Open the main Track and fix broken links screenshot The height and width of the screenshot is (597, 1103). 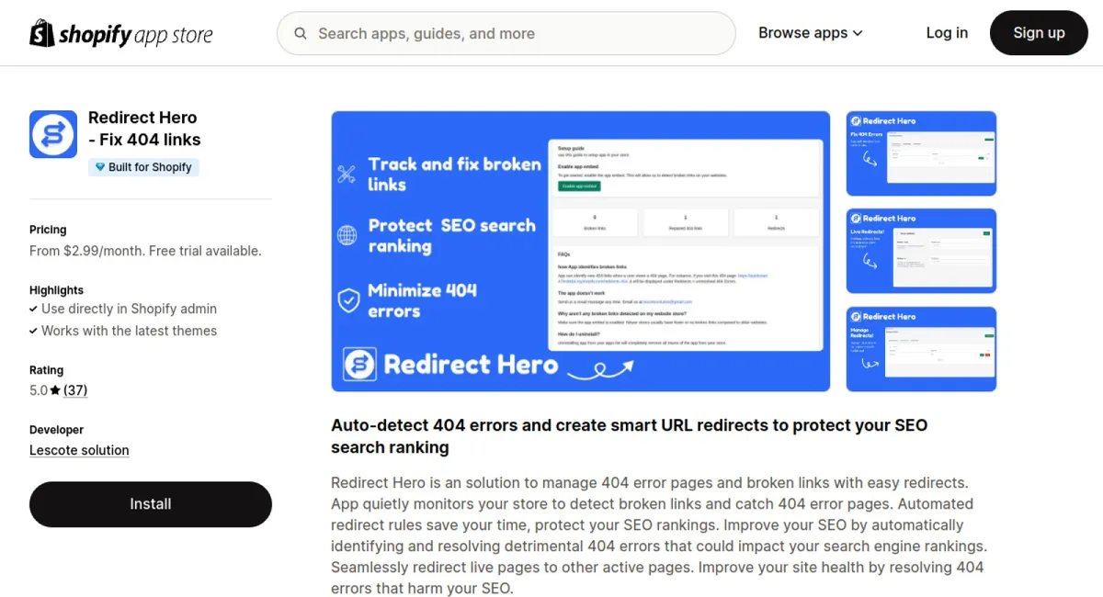(581, 252)
